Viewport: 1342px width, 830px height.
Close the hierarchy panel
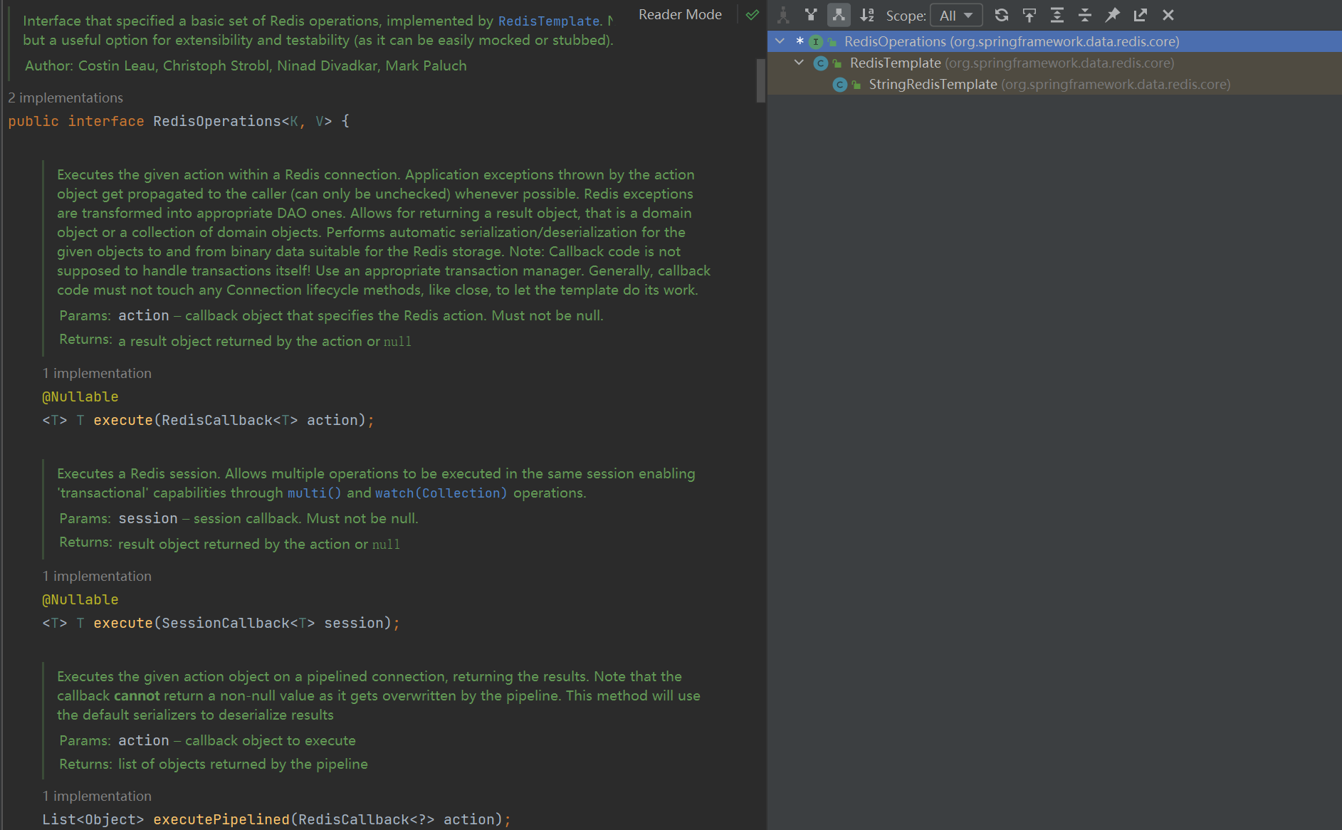coord(1168,15)
